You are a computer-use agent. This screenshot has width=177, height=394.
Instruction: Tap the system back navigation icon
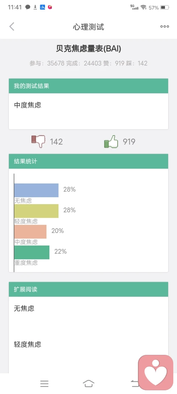click(135, 383)
